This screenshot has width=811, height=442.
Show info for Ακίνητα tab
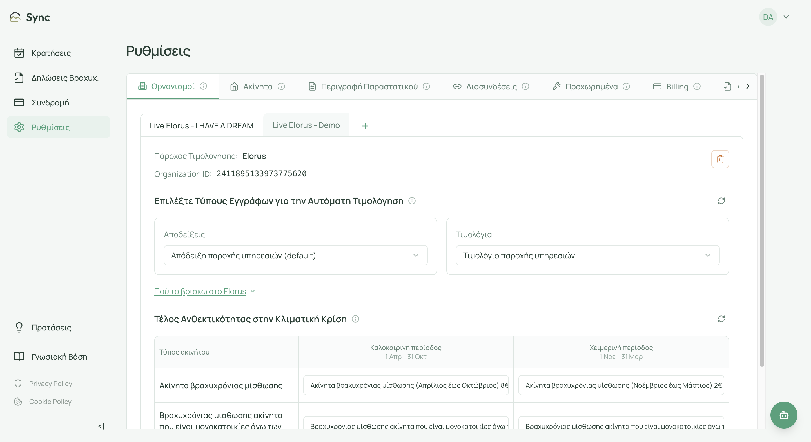click(282, 86)
